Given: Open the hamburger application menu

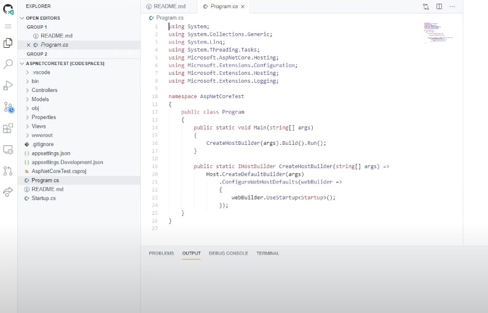Looking at the screenshot, I should click(8, 26).
